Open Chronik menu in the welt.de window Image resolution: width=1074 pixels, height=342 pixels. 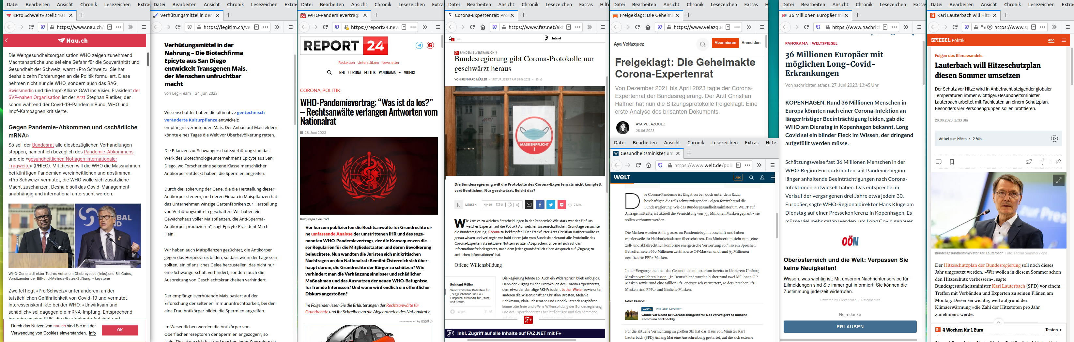(696, 143)
